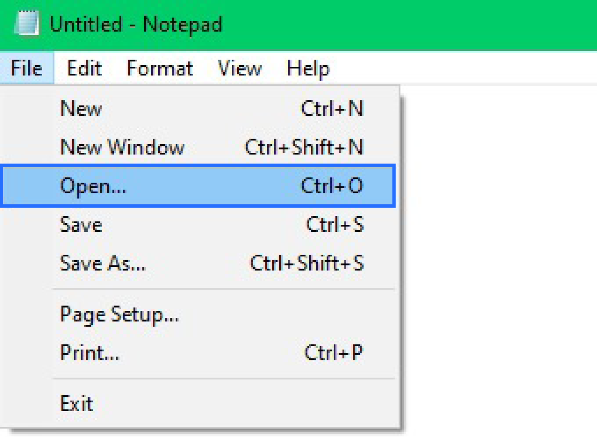Screen dimensions: 597x437
Task: Click the Notepad icon in title bar
Action: point(27,23)
